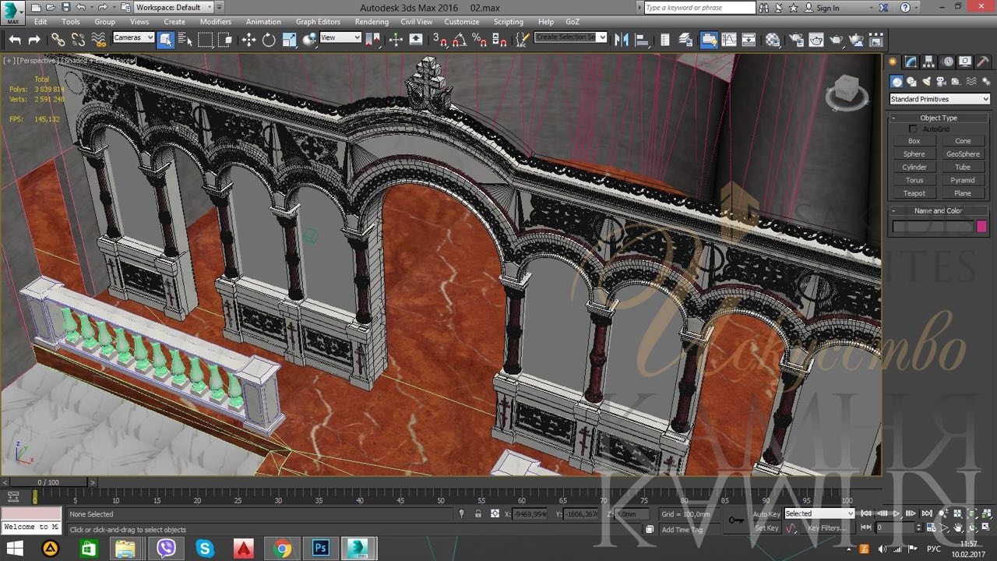Enable the AutoGrid checkbox
The image size is (997, 561).
click(913, 129)
